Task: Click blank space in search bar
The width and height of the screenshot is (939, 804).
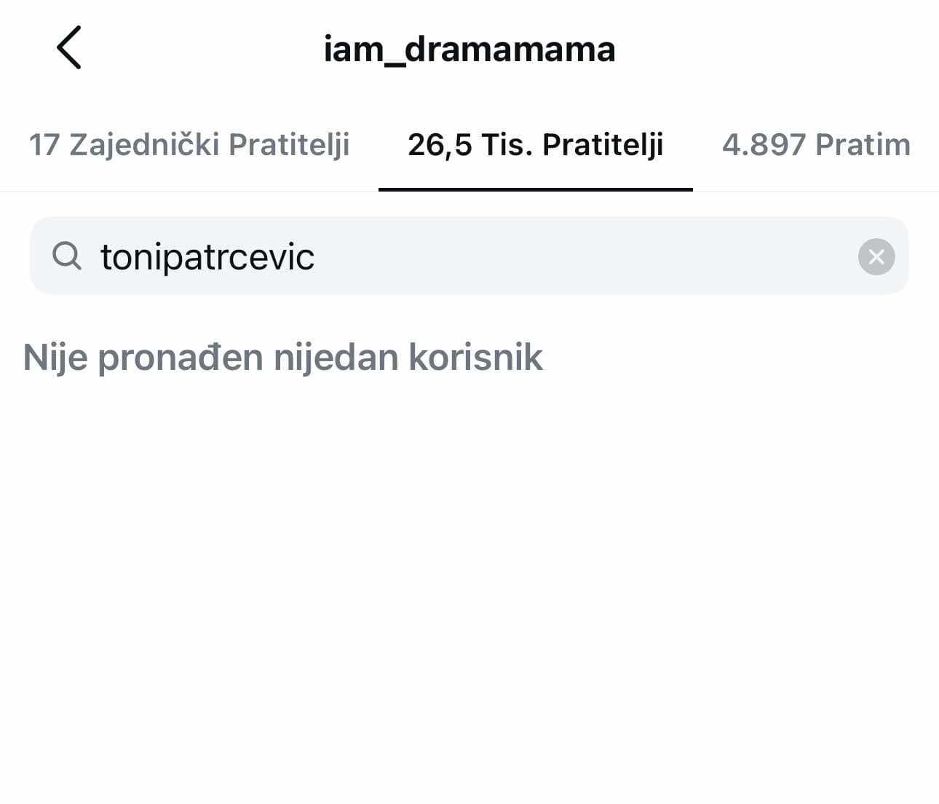Action: click(582, 256)
